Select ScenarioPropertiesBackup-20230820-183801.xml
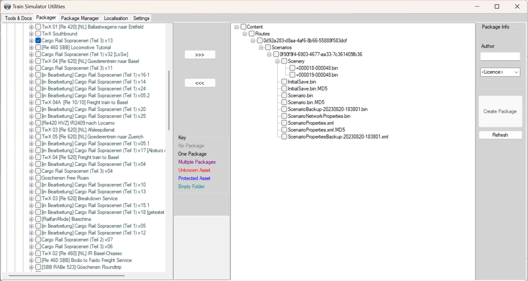Screen dimensions: 528x281 pyautogui.click(x=338, y=137)
